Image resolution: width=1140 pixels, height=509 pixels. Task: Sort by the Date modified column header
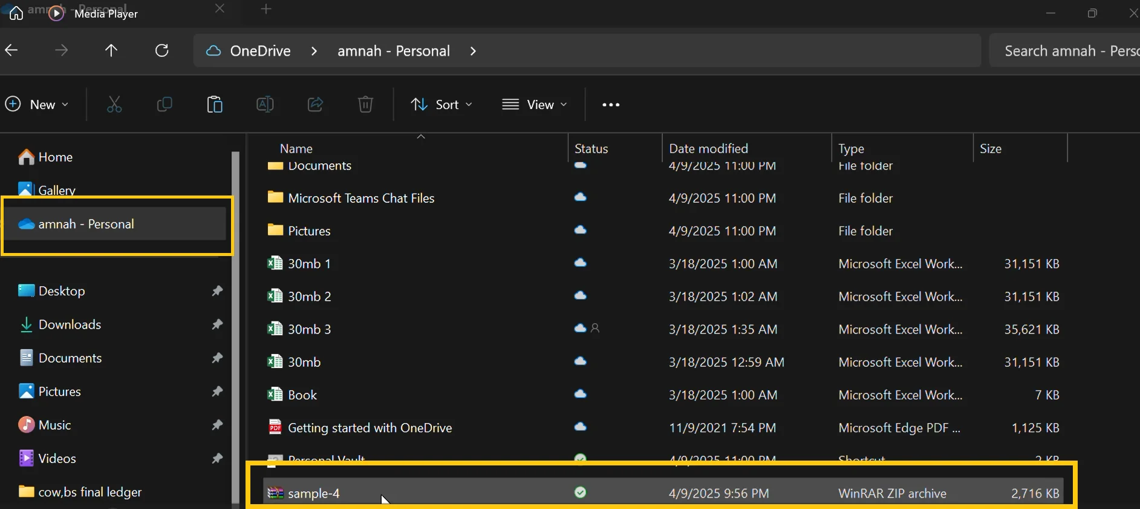[x=708, y=148]
